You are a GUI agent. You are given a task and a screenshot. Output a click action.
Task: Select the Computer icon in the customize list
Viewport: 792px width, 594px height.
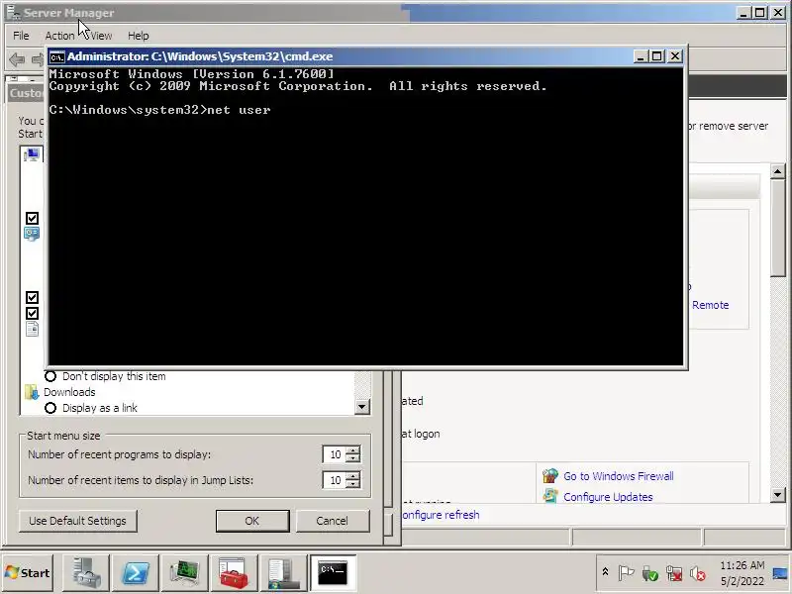pyautogui.click(x=33, y=154)
